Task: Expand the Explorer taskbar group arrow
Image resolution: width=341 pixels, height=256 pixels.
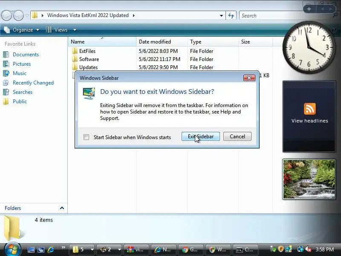Action: pyautogui.click(x=92, y=250)
